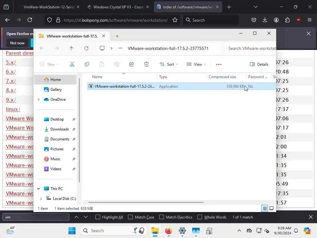Click the uBlock Origin extension icon
This screenshot has height=238, width=317.
coord(298,20)
